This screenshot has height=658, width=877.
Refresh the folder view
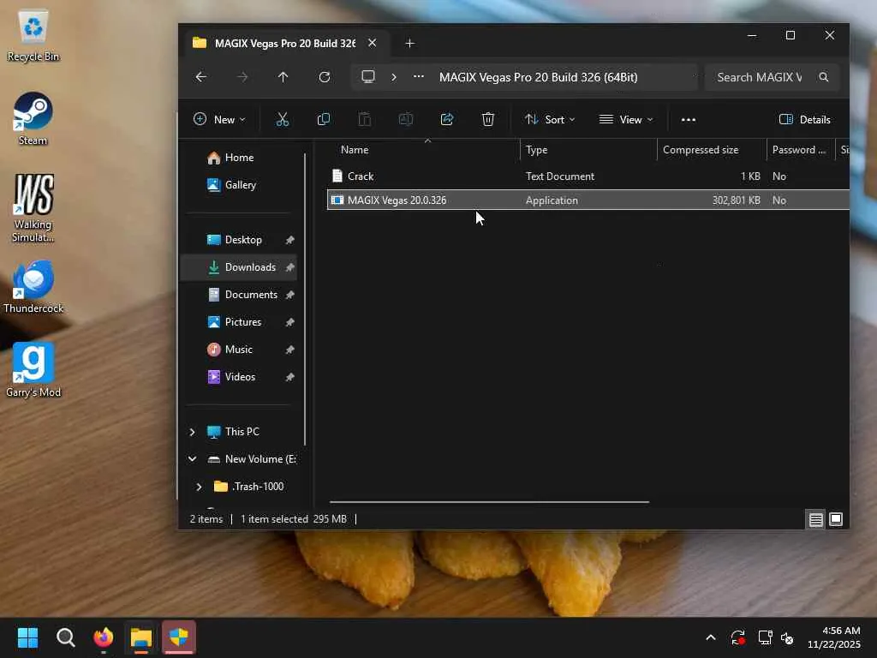[x=325, y=77]
